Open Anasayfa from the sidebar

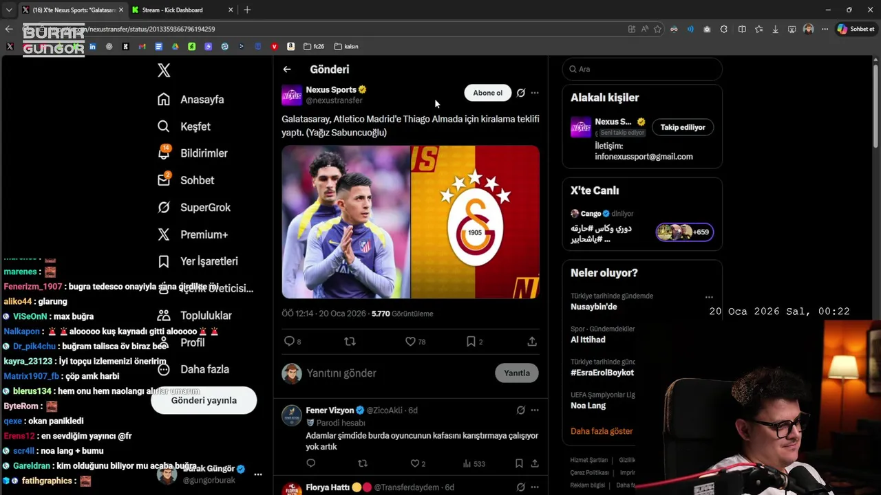[x=191, y=99]
